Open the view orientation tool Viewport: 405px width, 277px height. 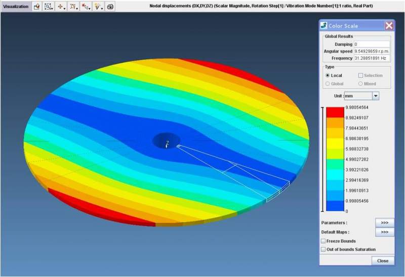[x=72, y=7]
